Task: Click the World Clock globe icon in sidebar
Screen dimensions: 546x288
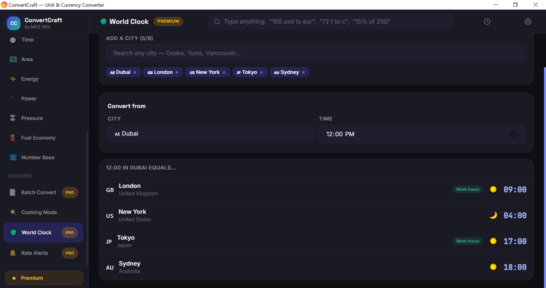Action: [13, 232]
